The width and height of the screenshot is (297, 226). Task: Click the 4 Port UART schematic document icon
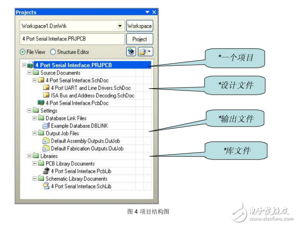pos(46,88)
